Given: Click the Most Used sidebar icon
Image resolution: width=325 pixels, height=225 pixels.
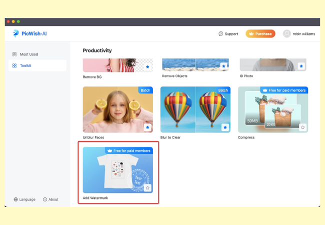Looking at the screenshot, I should 14,54.
